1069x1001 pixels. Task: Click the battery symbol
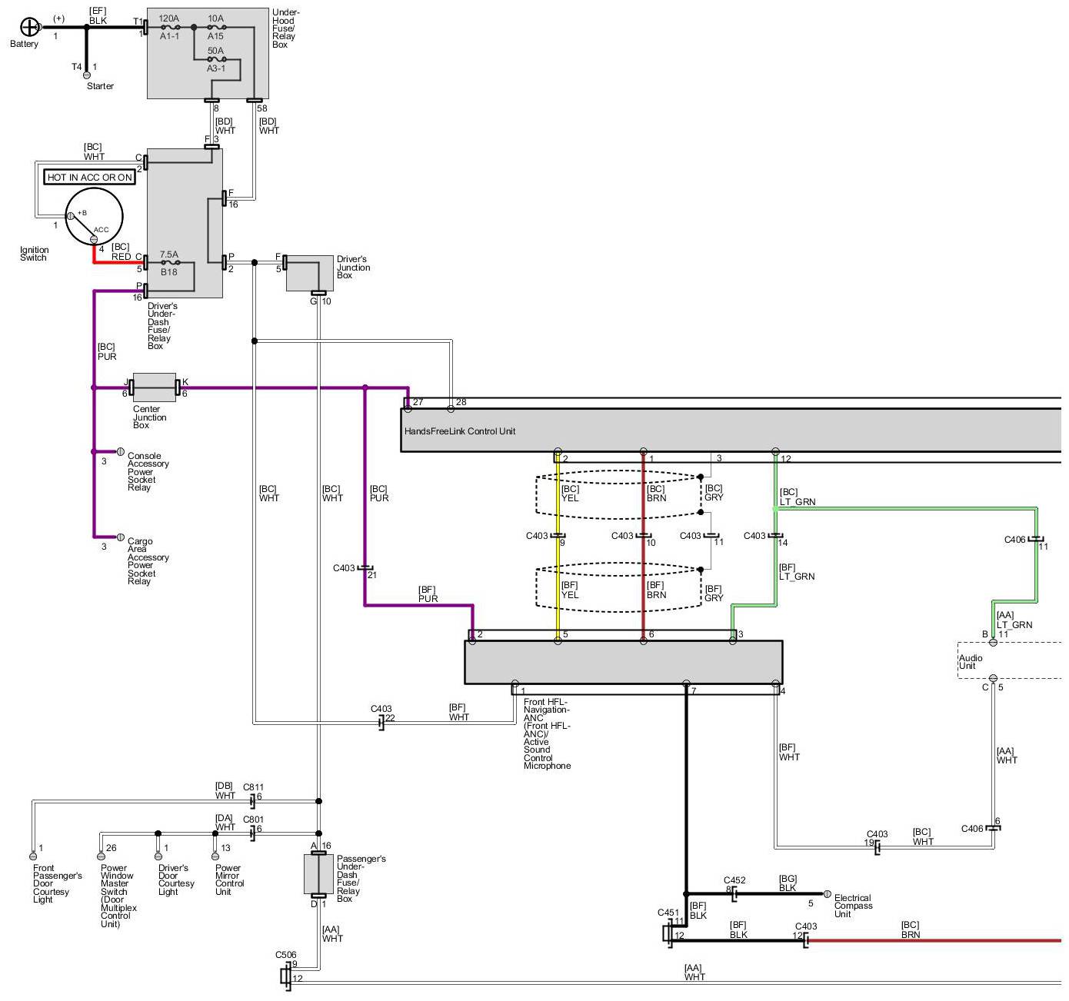click(29, 28)
